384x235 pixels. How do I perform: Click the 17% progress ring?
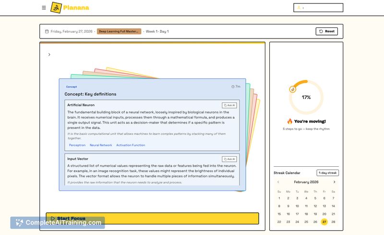coord(306,97)
